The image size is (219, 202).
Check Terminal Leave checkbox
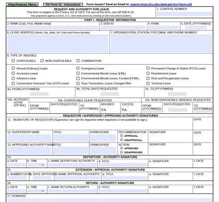tap(148, 83)
